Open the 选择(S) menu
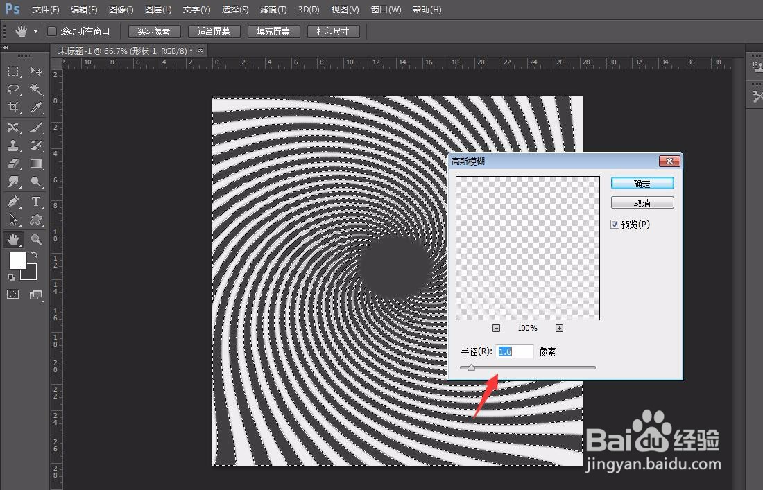The image size is (763, 490). coord(235,9)
